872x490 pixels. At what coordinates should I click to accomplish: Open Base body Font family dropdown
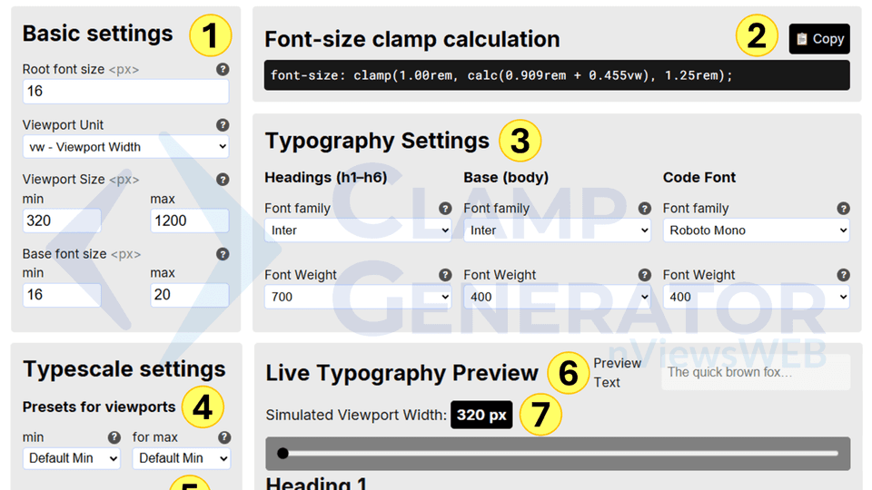pos(557,230)
